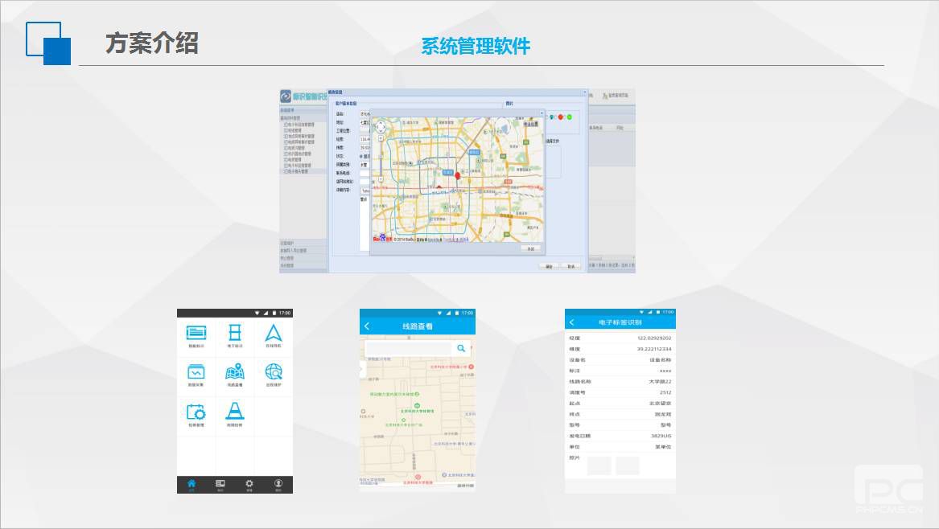This screenshot has height=529, width=939.
Task: Tap the traffic cone icon
Action: tap(235, 411)
